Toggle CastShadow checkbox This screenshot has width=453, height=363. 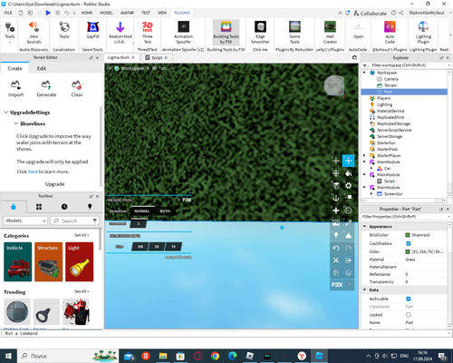(x=409, y=243)
